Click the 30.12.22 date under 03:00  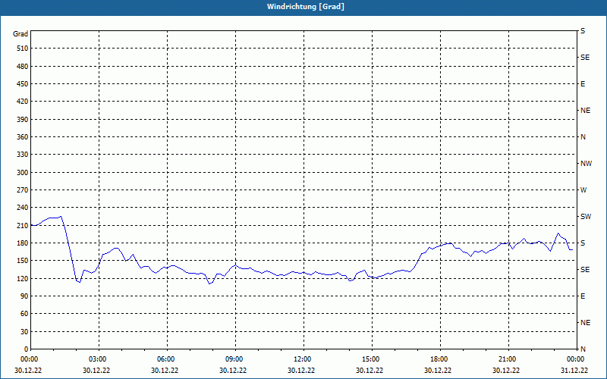pyautogui.click(x=96, y=371)
